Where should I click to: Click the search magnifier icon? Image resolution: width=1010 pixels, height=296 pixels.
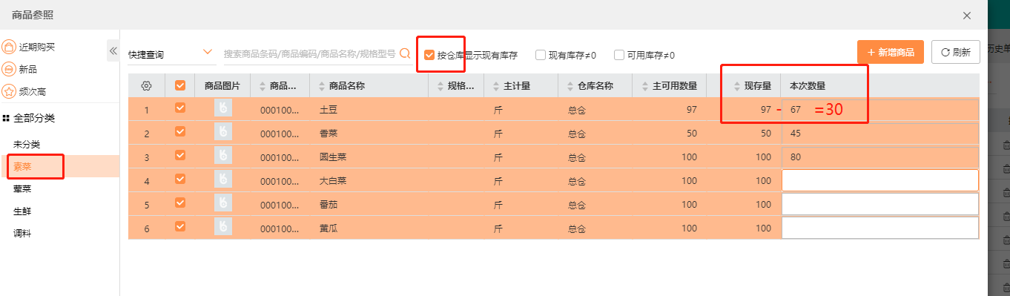(x=405, y=53)
